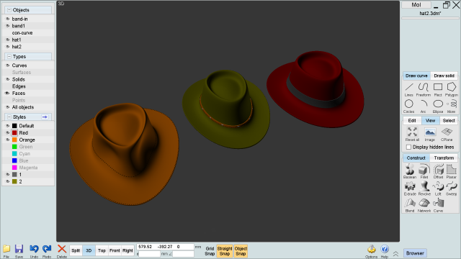Switch to Select tab

tap(449, 120)
